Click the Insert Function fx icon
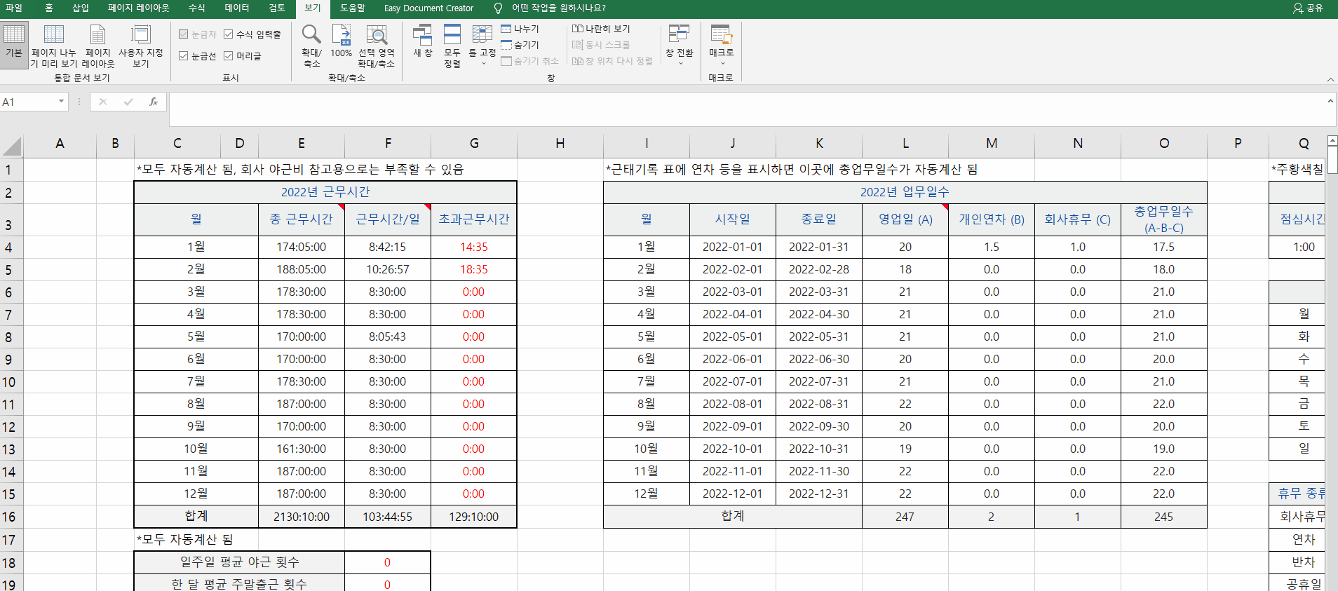1338x591 pixels. coord(154,102)
